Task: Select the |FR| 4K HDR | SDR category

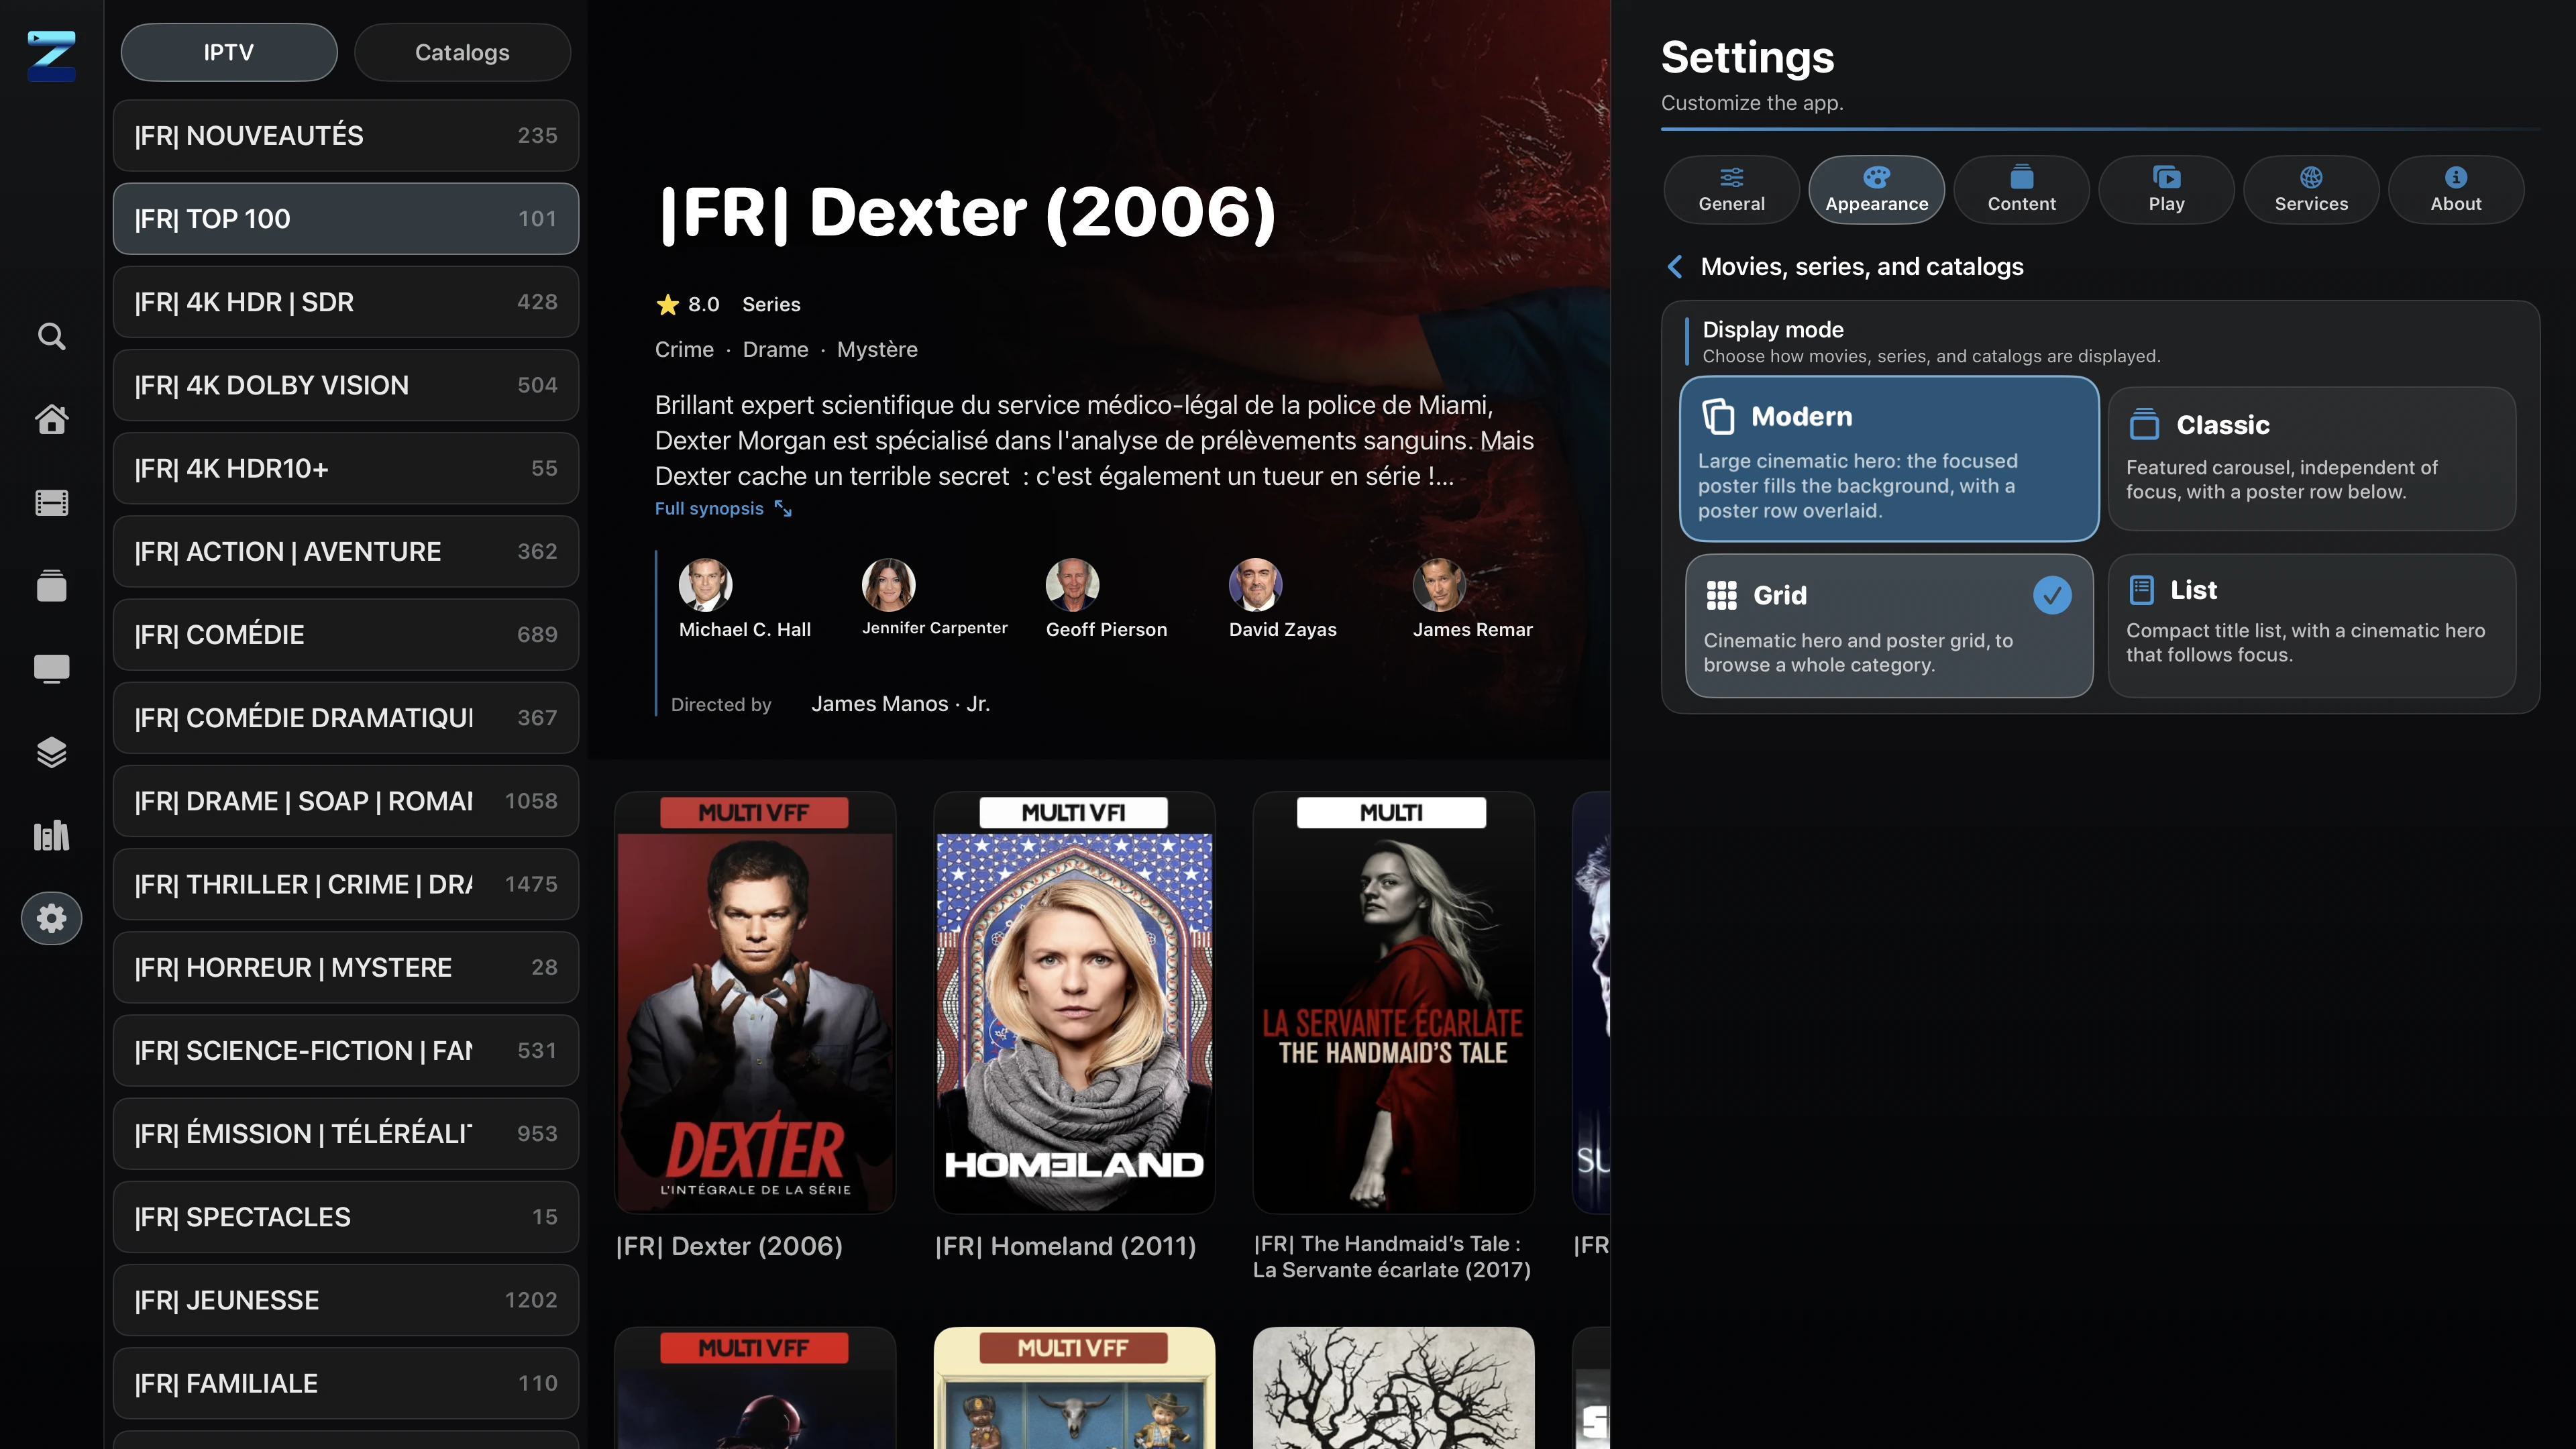Action: pyautogui.click(x=346, y=302)
